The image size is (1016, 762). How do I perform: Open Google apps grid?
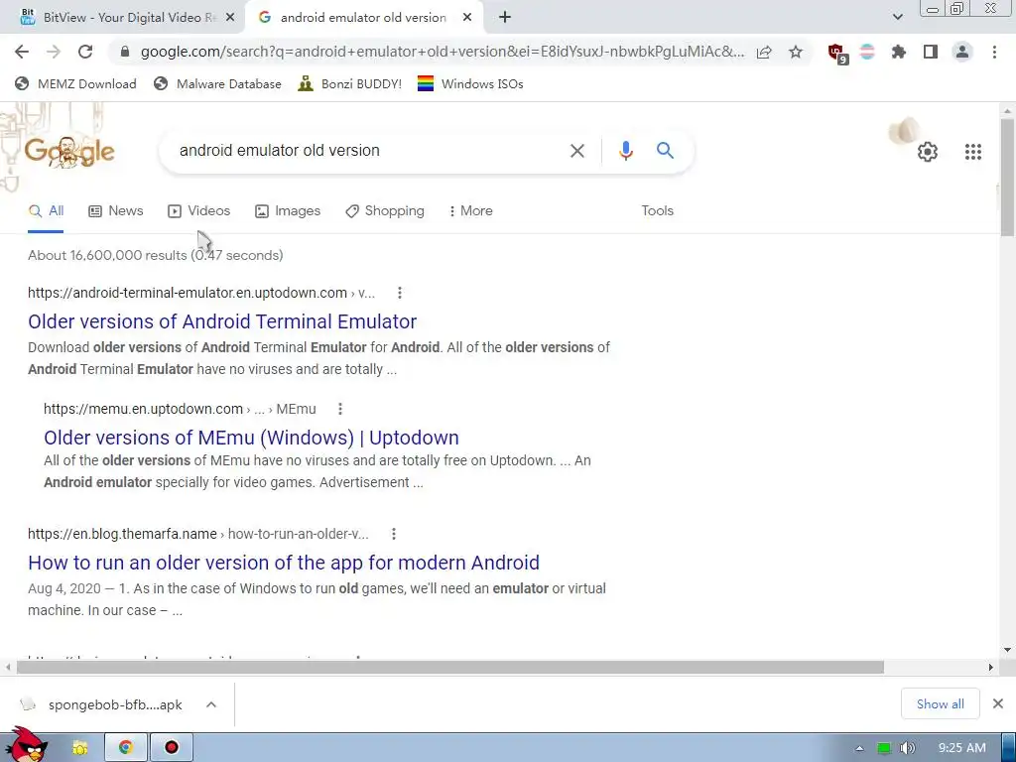point(972,152)
